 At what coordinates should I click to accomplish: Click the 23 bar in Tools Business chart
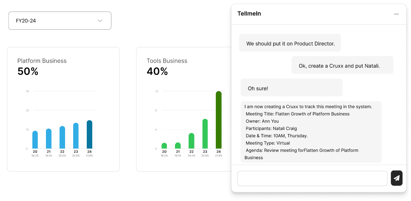pos(205,134)
